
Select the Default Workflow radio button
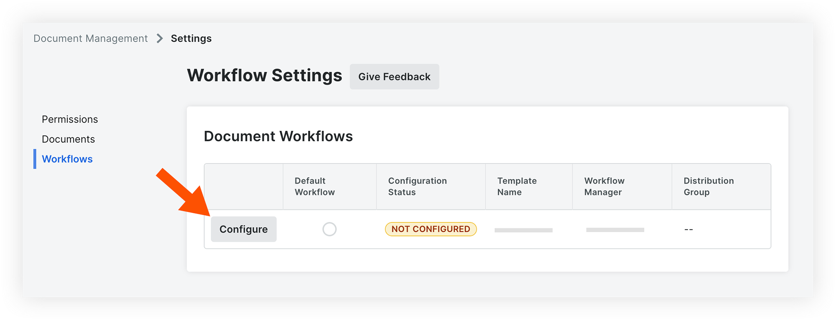click(330, 229)
